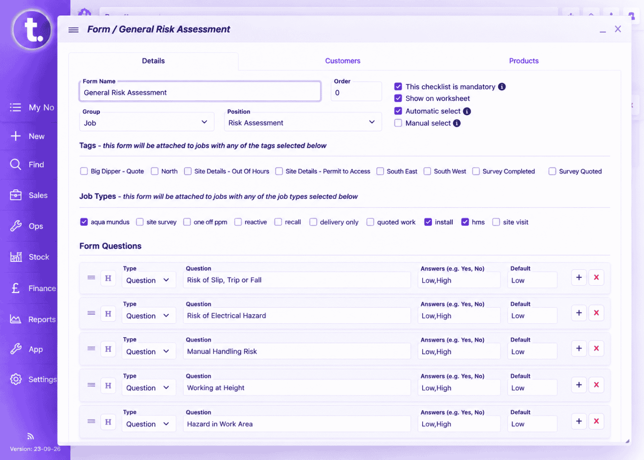Viewport: 644px width, 460px height.
Task: Open the Type dropdown for 'Risk of Slip, Trip or Fall'
Action: 149,280
